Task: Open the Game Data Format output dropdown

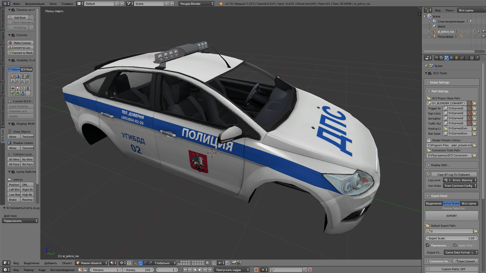Action: (x=460, y=252)
